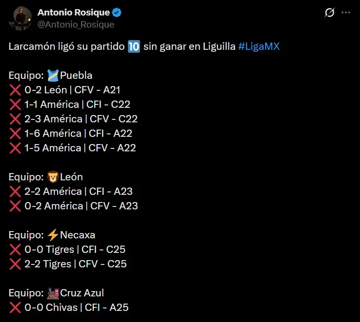Click the red X beside 0-0 Chivas

tap(15, 307)
